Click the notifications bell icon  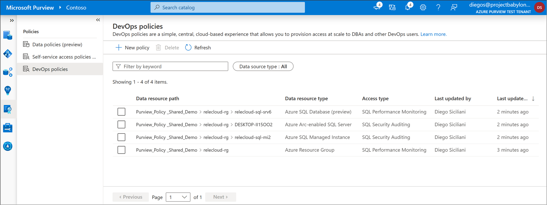pos(408,8)
